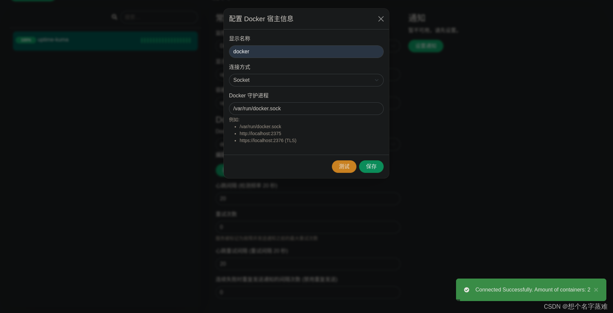This screenshot has height=313, width=613.
Task: Click the Connected Successfully toast message
Action: coord(533,290)
